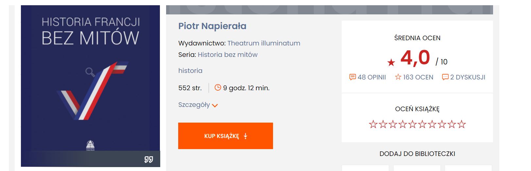Open the Kup książkę purchase dropdown
This screenshot has height=171, width=531.
pyautogui.click(x=225, y=136)
